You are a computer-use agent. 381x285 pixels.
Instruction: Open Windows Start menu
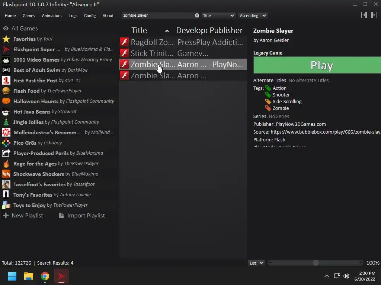12,276
